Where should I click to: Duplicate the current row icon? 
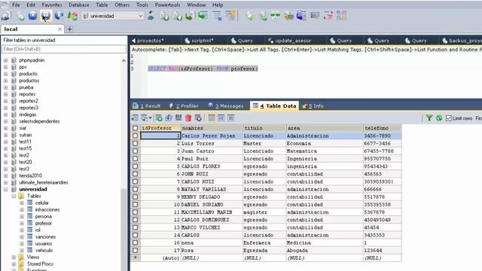click(169, 118)
